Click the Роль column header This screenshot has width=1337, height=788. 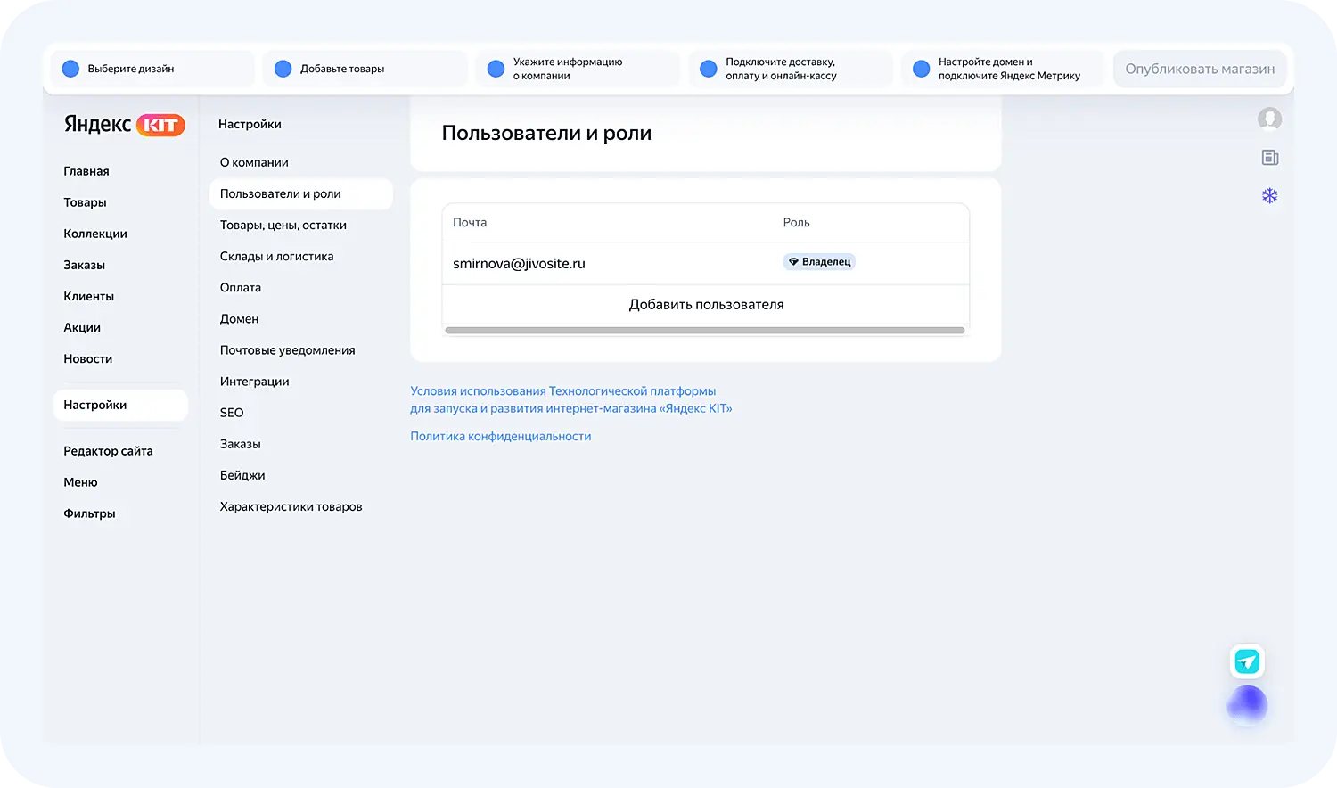(x=797, y=223)
